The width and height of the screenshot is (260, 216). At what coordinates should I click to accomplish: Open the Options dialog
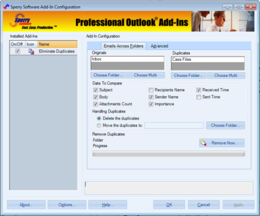tap(67, 205)
